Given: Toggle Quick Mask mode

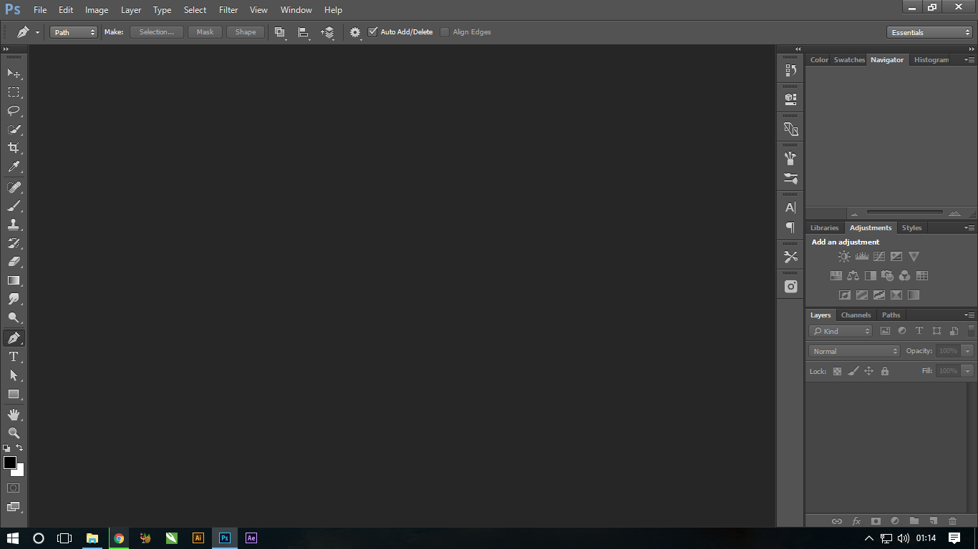Looking at the screenshot, I should pos(14,488).
